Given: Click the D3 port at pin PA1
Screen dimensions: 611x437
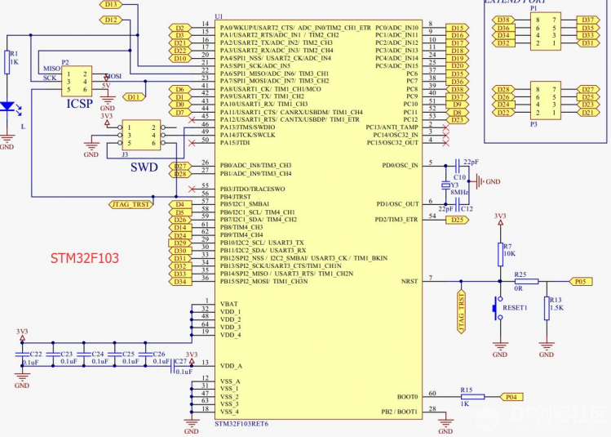Looking at the screenshot, I should 180,35.
